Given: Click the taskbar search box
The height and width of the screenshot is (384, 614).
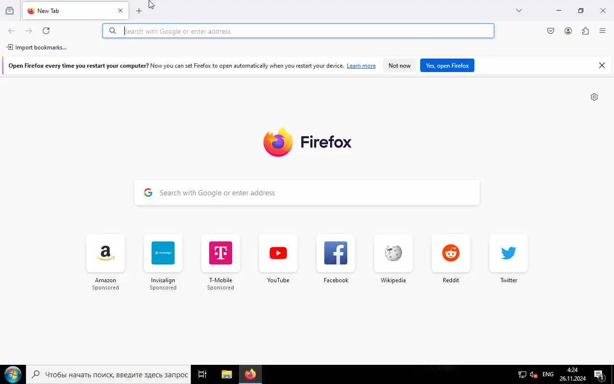Looking at the screenshot, I should click(x=109, y=374).
